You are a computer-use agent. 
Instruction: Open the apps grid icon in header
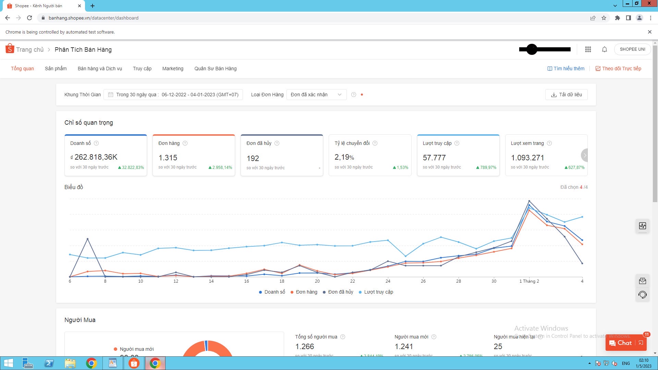(588, 49)
